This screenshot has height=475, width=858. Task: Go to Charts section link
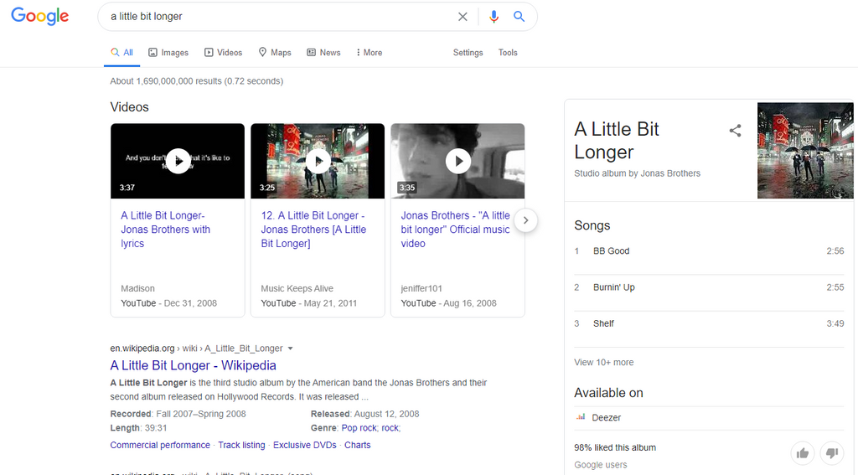coord(357,445)
